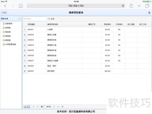The width and height of the screenshot is (152, 114).
Task: Click the 派工总额 column header
Action: point(131,24)
